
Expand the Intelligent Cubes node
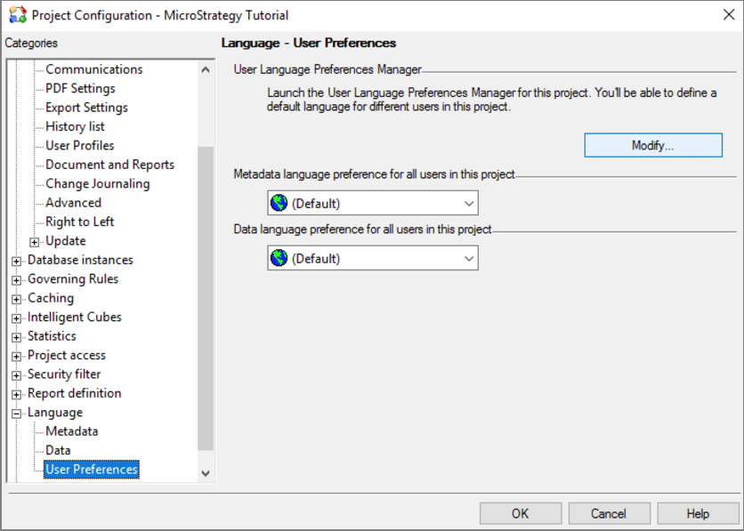pyautogui.click(x=16, y=318)
